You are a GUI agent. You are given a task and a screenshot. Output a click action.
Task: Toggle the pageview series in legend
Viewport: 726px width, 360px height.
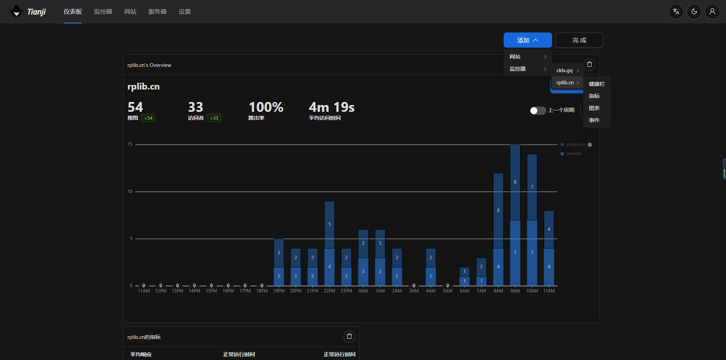coord(576,145)
